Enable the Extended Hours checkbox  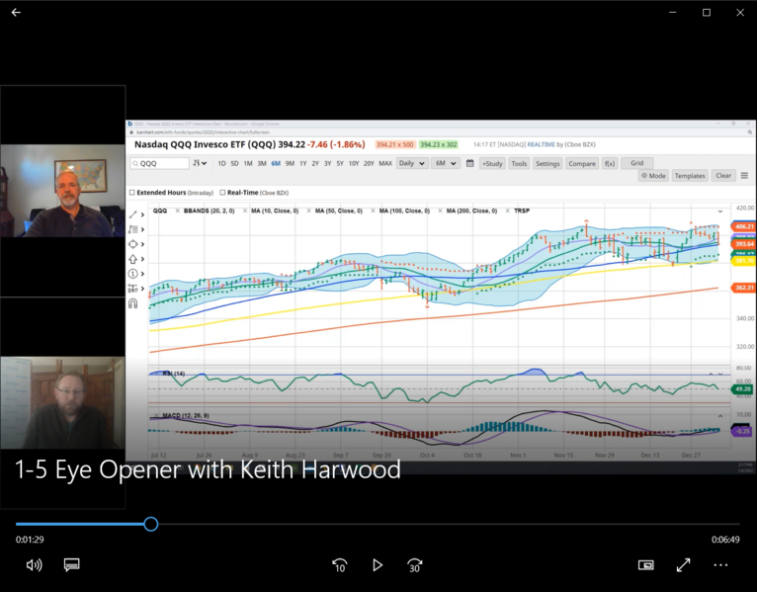click(x=132, y=193)
